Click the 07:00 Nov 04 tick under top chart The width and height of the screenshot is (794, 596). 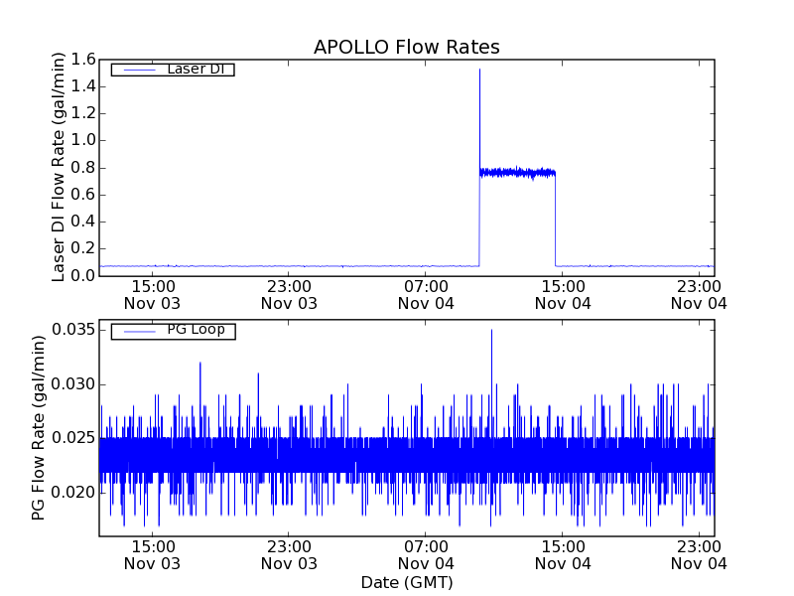[x=426, y=294]
